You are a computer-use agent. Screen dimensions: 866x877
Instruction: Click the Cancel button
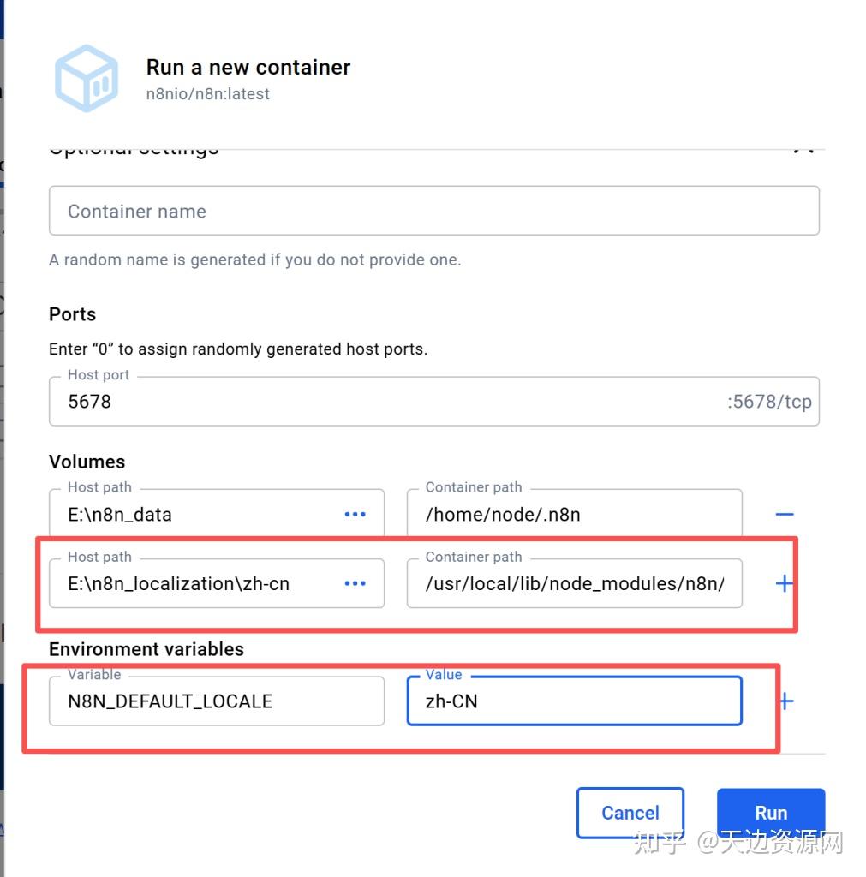pos(630,812)
